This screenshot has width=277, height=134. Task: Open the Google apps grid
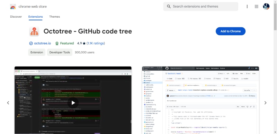coord(256,7)
